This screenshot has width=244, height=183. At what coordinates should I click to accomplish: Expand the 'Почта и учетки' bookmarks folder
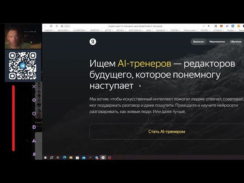coord(191,30)
